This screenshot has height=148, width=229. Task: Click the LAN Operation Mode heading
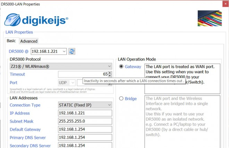(137, 59)
